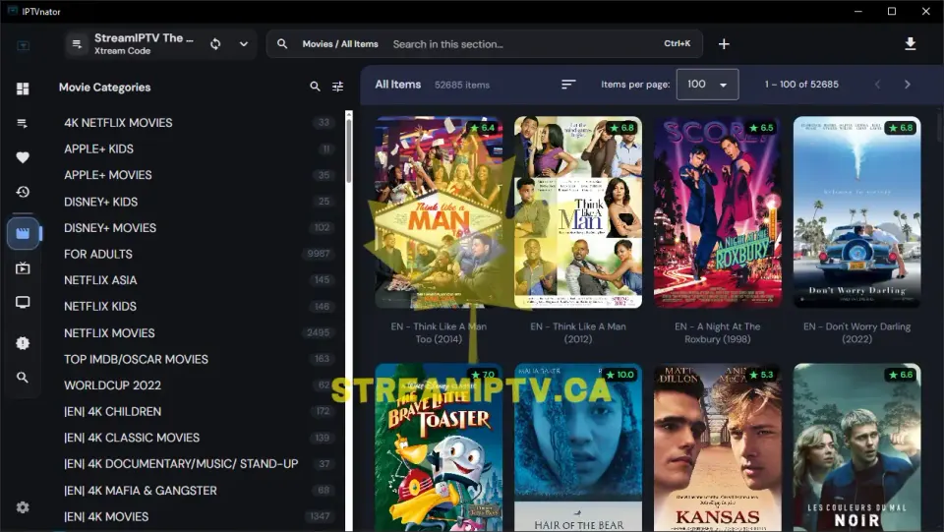This screenshot has width=944, height=532.
Task: Click the 'All Items' heading
Action: tap(398, 85)
